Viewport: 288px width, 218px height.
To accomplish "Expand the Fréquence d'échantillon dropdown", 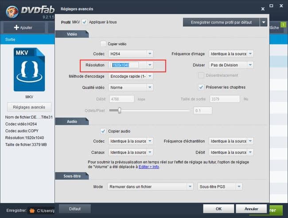I will (250, 141).
